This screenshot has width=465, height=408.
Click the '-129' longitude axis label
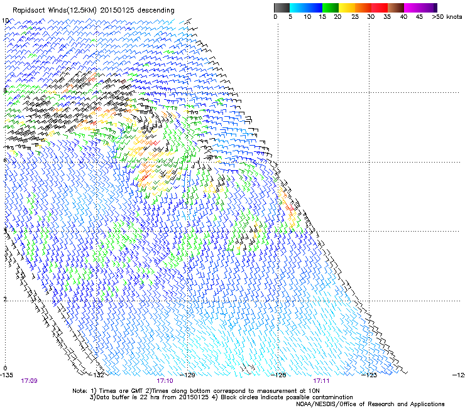point(188,375)
